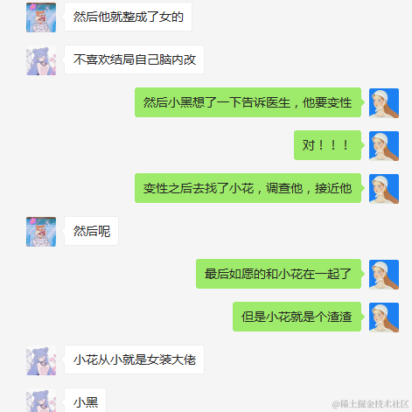Click avatar beside '最后如愿的和小花在一起了'

click(x=384, y=275)
